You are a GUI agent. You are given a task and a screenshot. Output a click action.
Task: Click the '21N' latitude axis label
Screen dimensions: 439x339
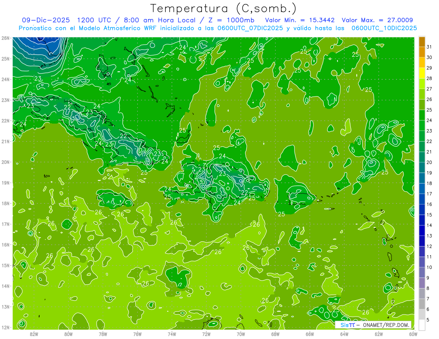pyautogui.click(x=5, y=142)
